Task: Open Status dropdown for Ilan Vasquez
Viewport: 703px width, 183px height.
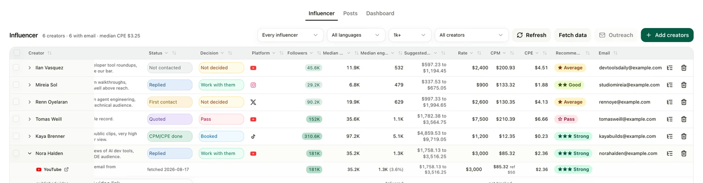Action: tap(170, 68)
